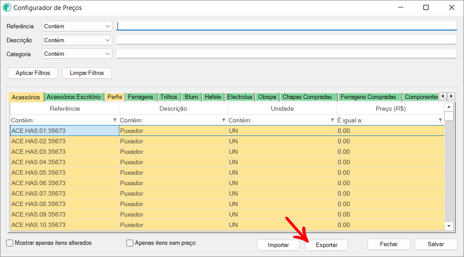This screenshot has width=464, height=257.
Task: Select the price cell for ACE.HAS.05.35673
Action: [x=390, y=172]
